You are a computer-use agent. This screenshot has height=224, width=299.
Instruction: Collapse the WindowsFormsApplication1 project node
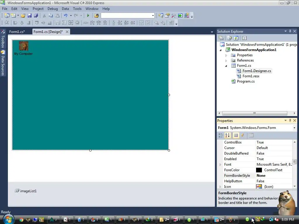click(221, 50)
